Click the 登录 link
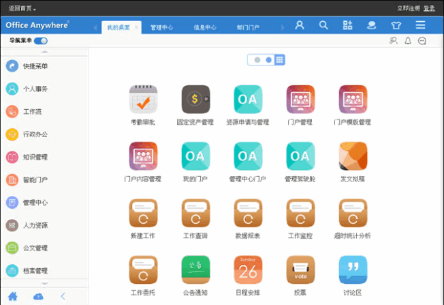Image resolution: width=444 pixels, height=305 pixels. click(429, 8)
